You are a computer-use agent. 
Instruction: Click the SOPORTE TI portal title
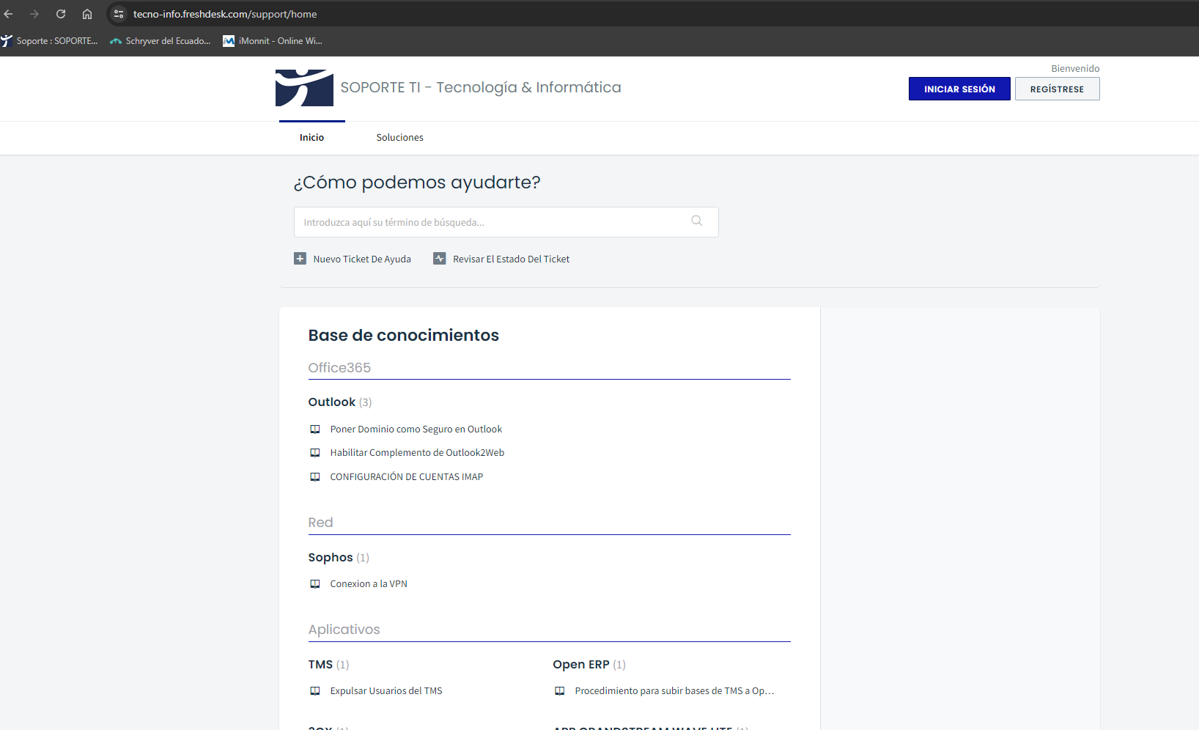(481, 87)
